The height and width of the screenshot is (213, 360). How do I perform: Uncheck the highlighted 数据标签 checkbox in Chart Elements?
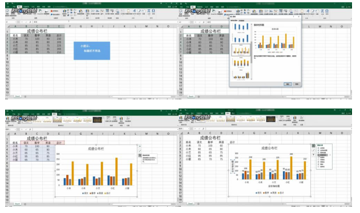click(318, 155)
